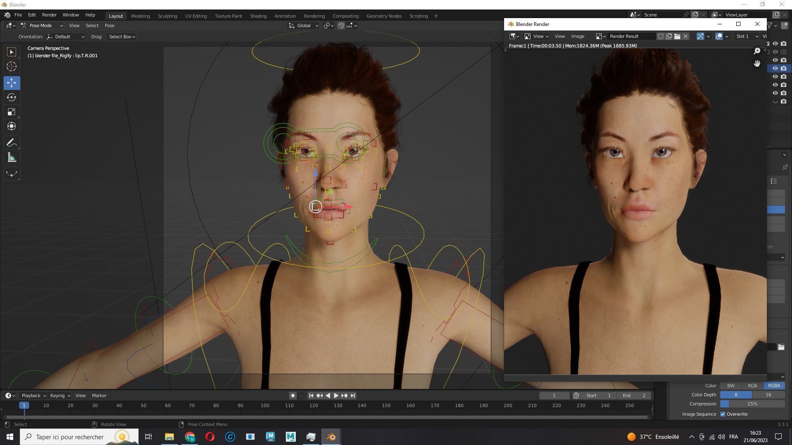Toggle visibility of the top collection in outliner
The height and width of the screenshot is (445, 792).
pos(775,43)
